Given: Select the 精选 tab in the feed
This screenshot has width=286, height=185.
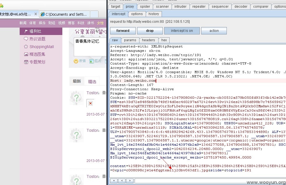Looking at the screenshot, I should point(92,82).
